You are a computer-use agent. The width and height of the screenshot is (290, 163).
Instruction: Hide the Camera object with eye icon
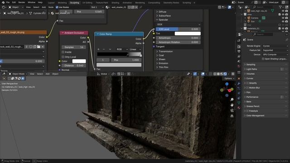[x=283, y=18]
